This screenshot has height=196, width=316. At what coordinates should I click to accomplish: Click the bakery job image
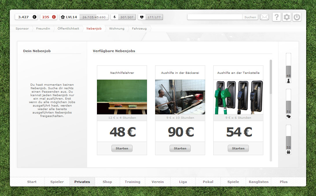click(180, 97)
